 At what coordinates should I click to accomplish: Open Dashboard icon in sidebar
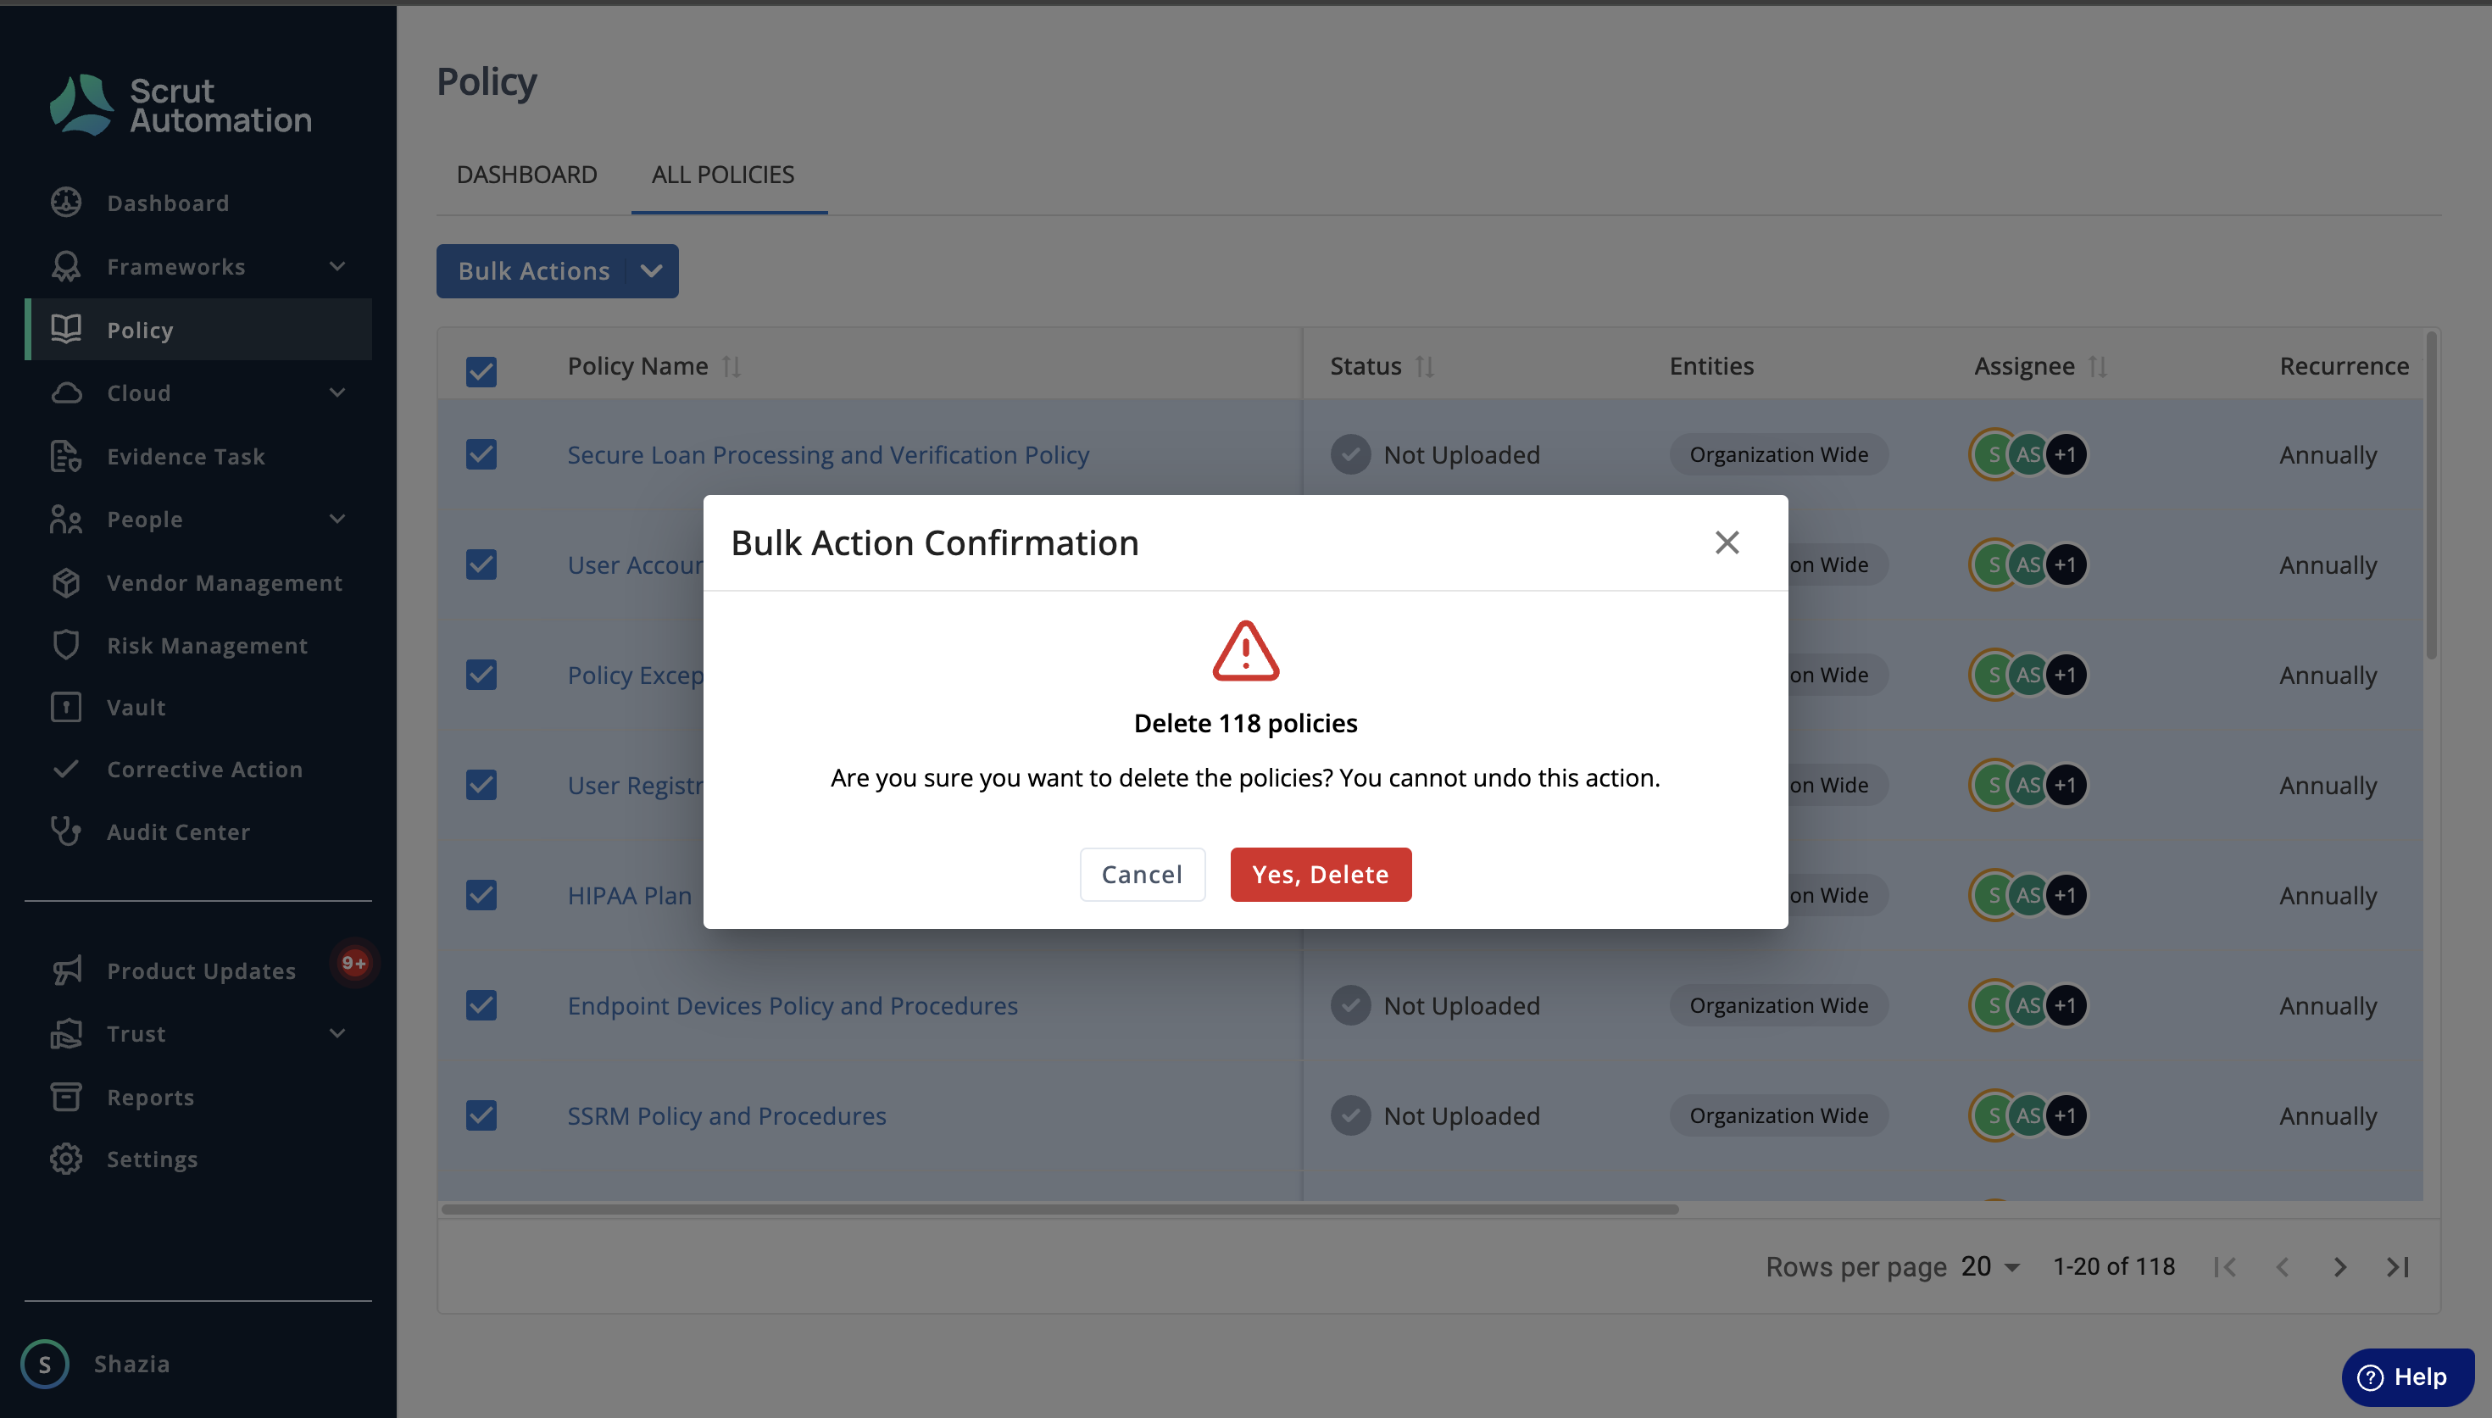tap(66, 203)
